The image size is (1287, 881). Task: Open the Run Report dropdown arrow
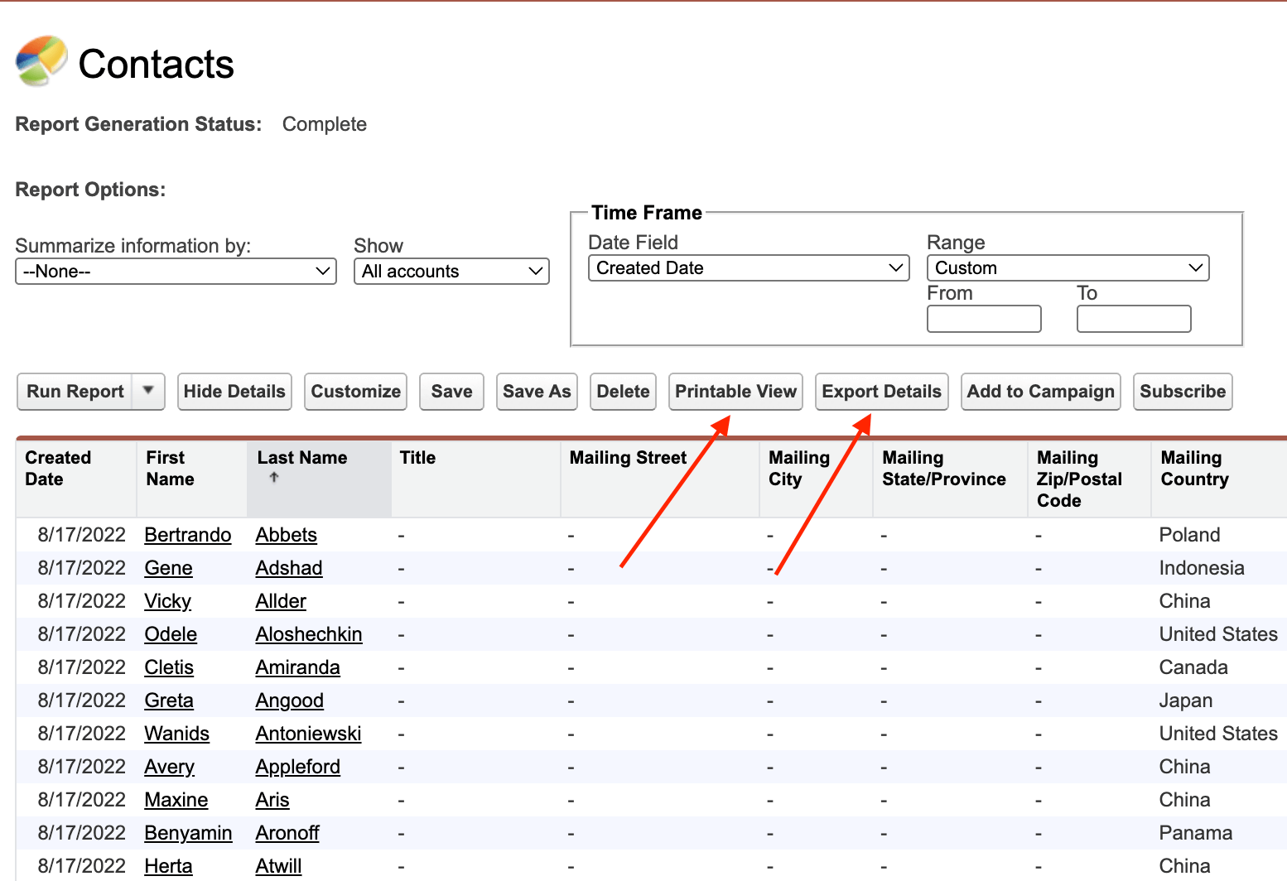[x=148, y=391]
